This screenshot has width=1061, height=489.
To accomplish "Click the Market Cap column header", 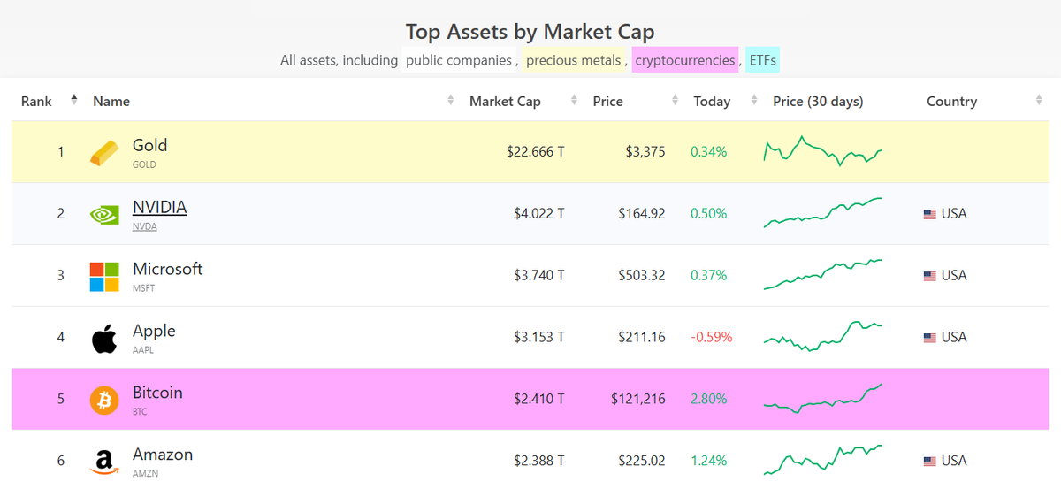I will (x=505, y=102).
